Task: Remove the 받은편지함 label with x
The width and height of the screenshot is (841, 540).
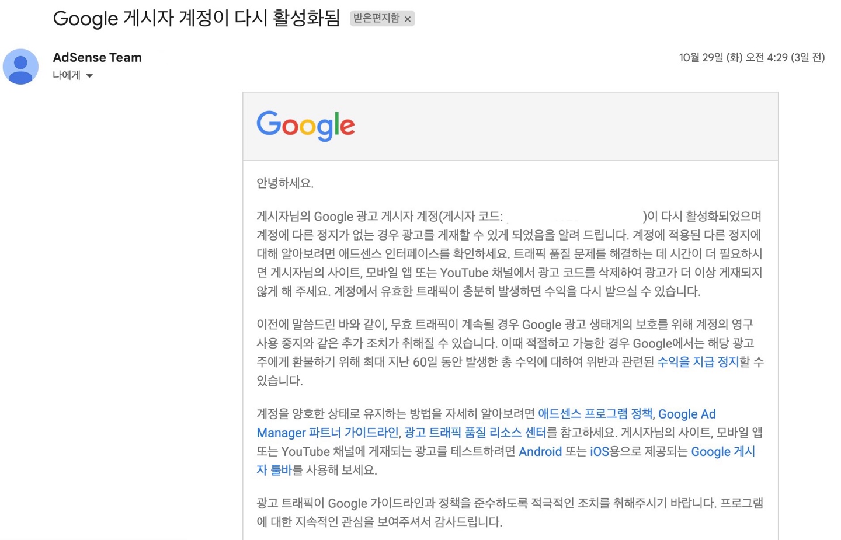Action: pyautogui.click(x=408, y=19)
